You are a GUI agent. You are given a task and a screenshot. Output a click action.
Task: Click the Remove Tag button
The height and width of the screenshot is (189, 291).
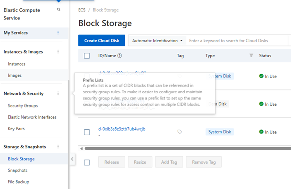[204, 162]
